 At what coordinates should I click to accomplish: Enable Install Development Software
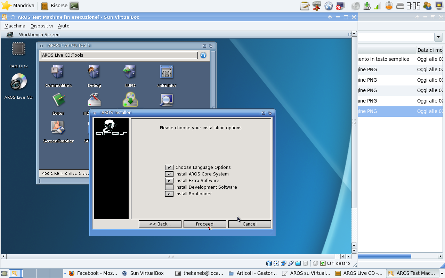[x=169, y=187]
